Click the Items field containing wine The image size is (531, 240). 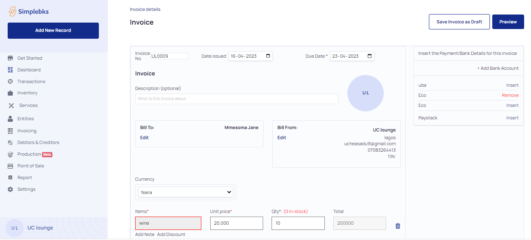click(168, 223)
